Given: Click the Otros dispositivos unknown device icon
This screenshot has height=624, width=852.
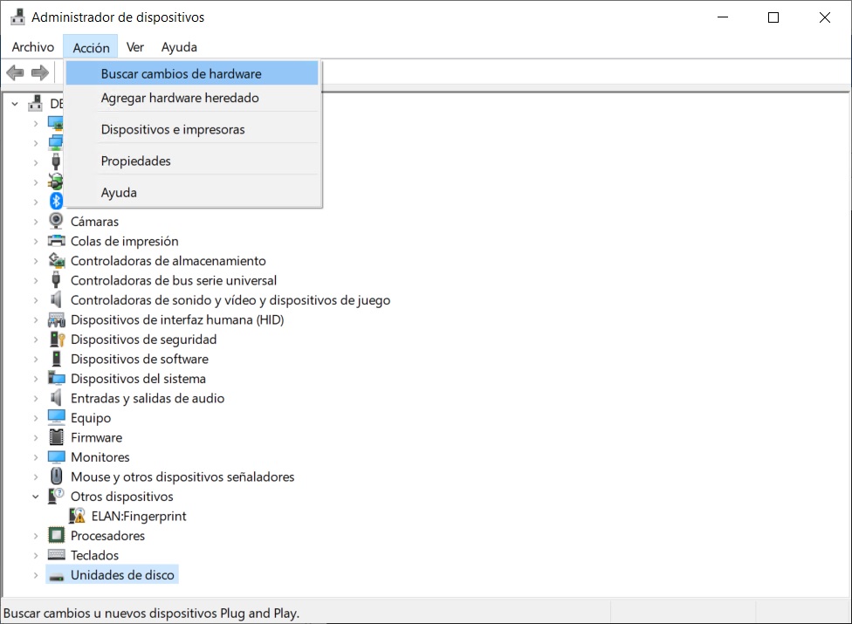Looking at the screenshot, I should pyautogui.click(x=57, y=496).
